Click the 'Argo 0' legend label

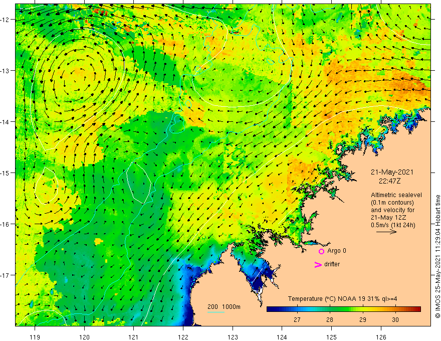click(337, 251)
